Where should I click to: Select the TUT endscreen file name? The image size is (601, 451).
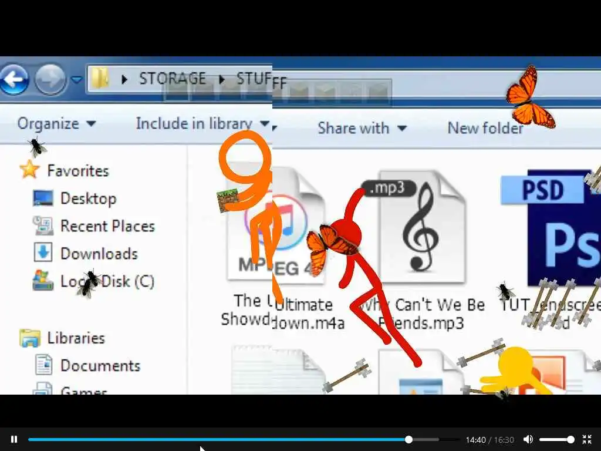[551, 314]
